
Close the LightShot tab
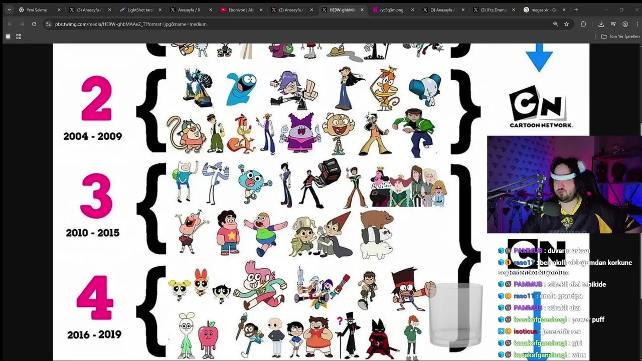pos(160,10)
